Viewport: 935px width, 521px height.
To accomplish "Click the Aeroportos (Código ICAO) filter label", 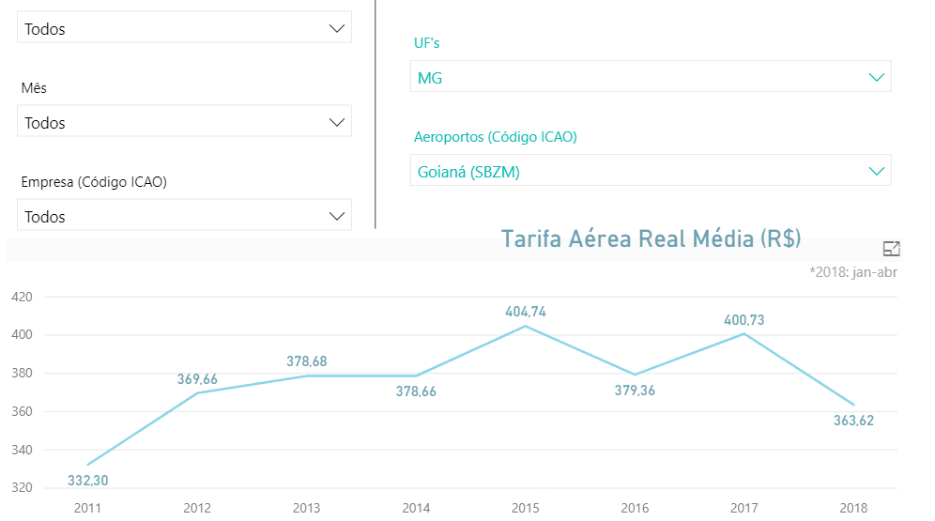I will point(496,137).
